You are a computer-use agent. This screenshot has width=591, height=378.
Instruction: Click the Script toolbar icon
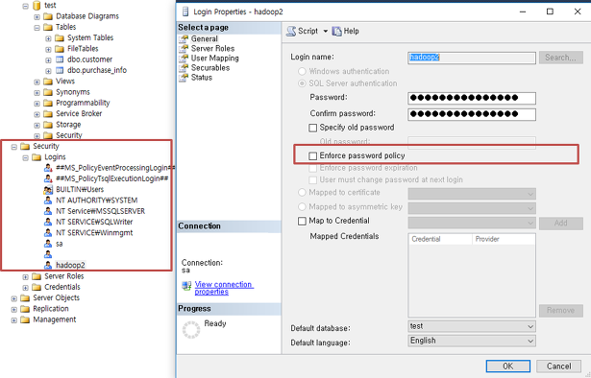(291, 32)
